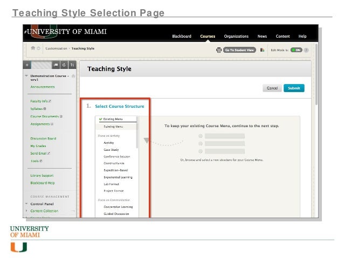
Task: Select Project Format course structure
Action: pos(114,191)
